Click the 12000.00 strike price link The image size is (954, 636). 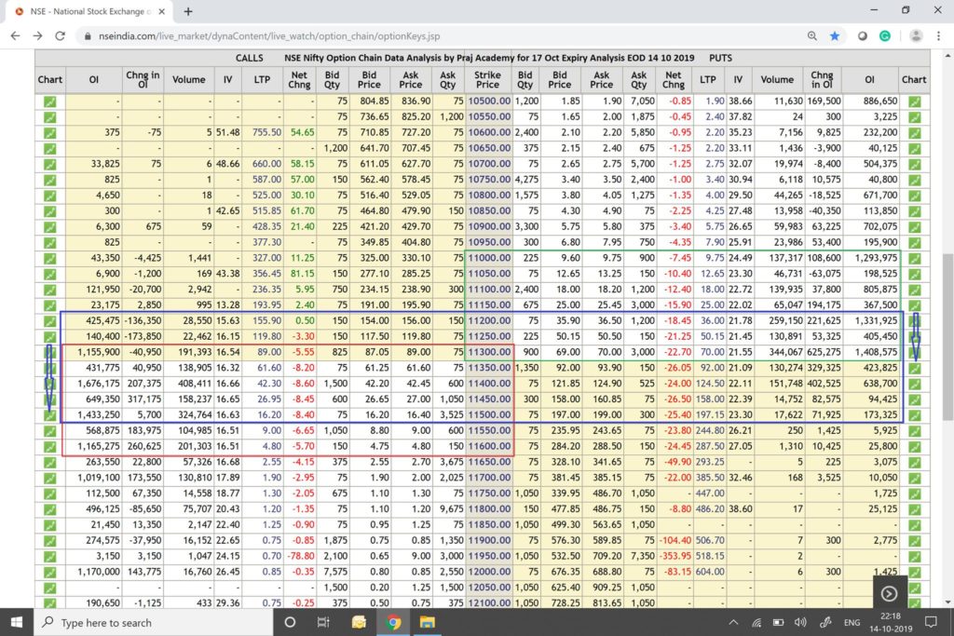click(x=487, y=571)
